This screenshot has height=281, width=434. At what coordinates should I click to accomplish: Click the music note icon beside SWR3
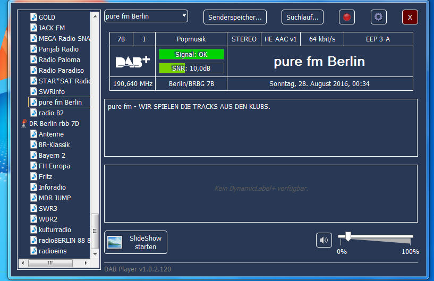tap(33, 208)
